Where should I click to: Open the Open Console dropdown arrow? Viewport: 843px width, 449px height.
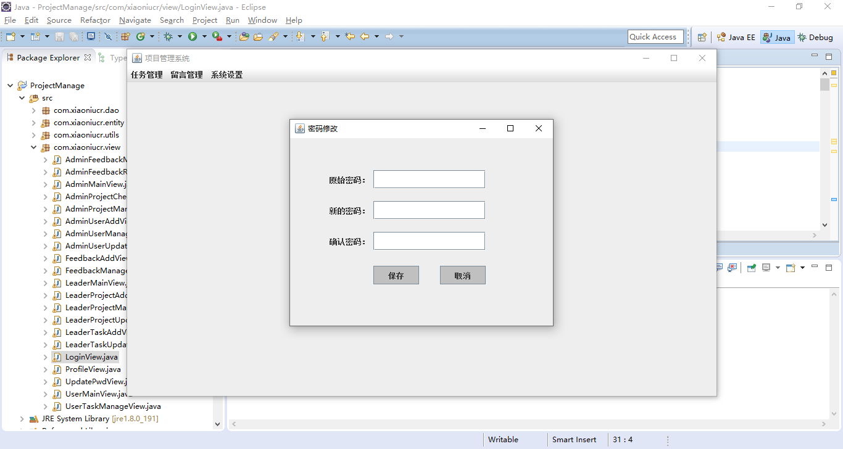[802, 268]
